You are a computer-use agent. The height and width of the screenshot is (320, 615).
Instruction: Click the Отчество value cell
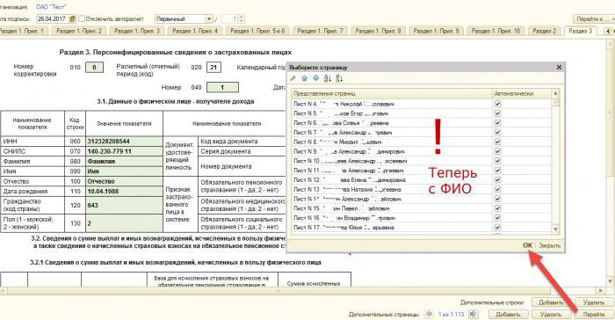124,181
